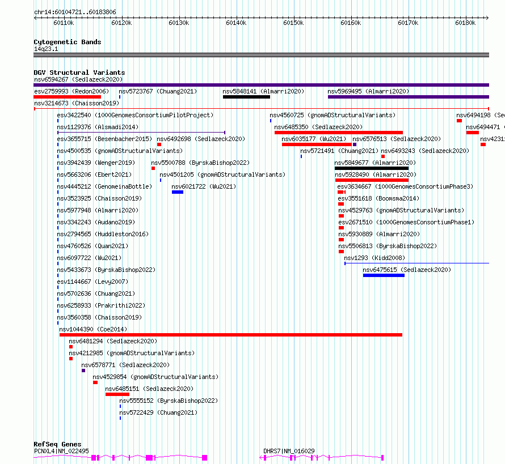Select the blue nsv6475615 (Sedlazeck2020) bar
Screen dimensions: 505x464
click(x=384, y=275)
